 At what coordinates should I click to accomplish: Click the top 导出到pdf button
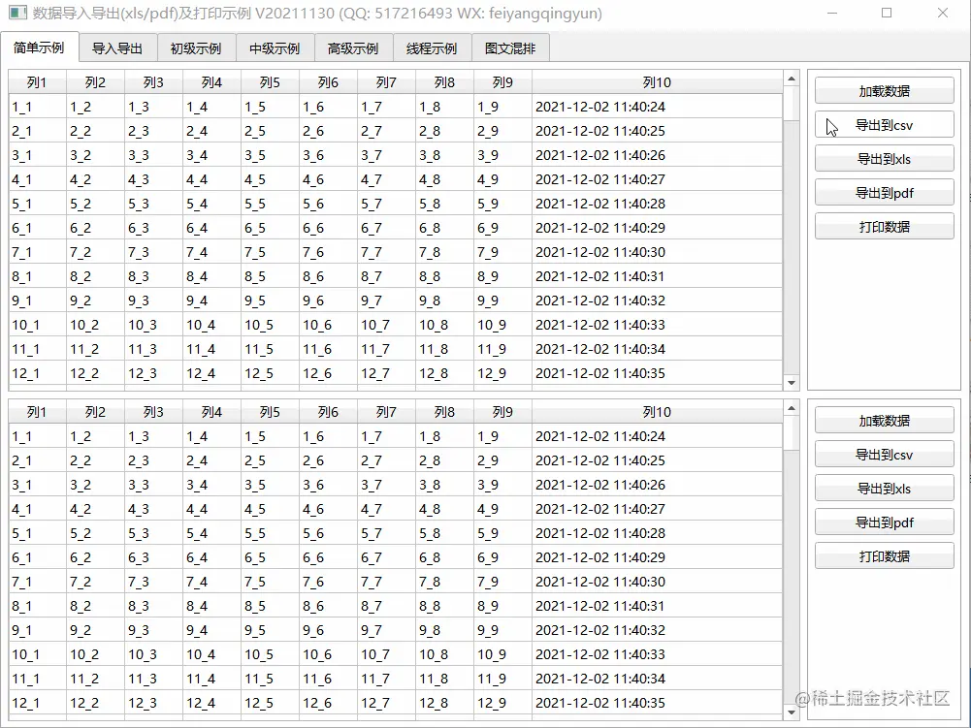pyautogui.click(x=883, y=192)
